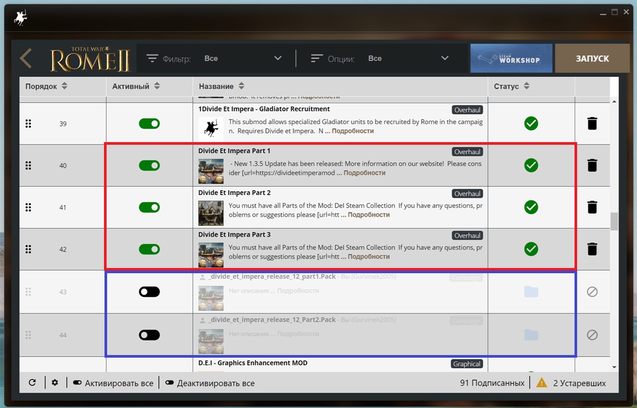
Task: Sort by the Название column header
Action: tap(222, 86)
